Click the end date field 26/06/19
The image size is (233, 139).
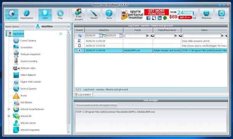113,36
